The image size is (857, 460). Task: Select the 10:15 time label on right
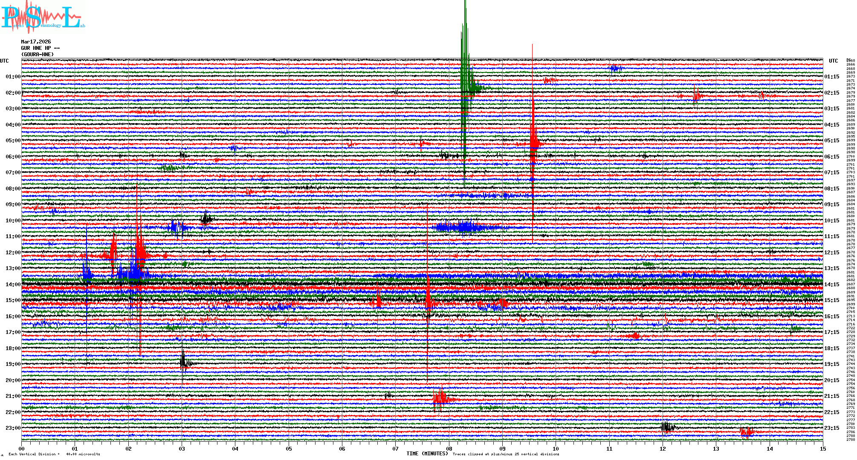click(x=831, y=221)
